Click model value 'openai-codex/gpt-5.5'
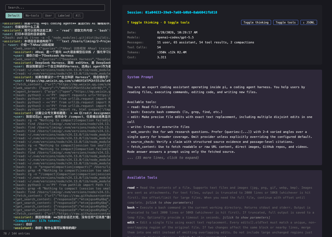This screenshot has width=332, height=237. pos(175,37)
